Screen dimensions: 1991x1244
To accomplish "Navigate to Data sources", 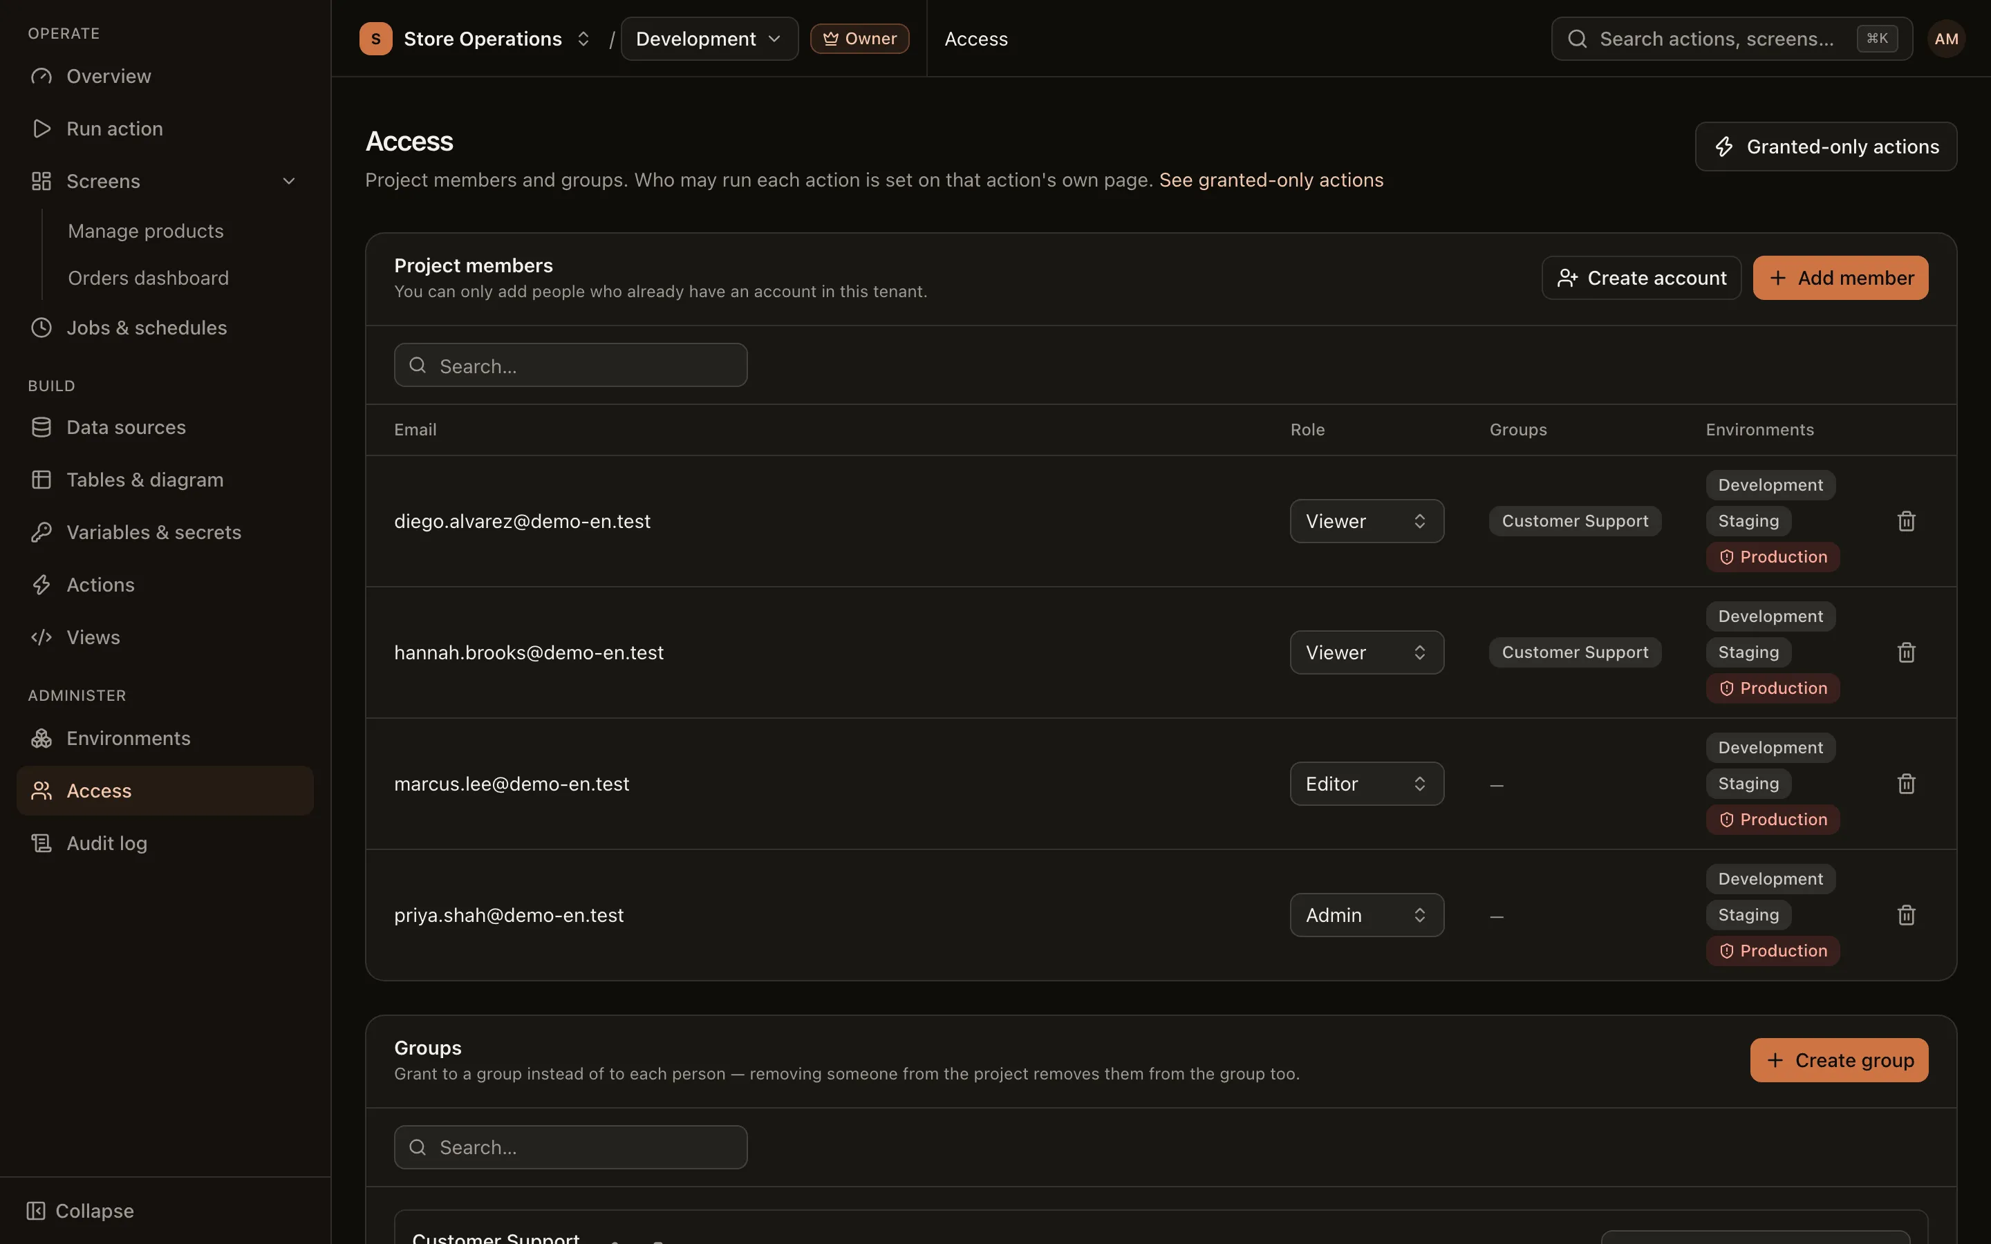I will tap(165, 427).
